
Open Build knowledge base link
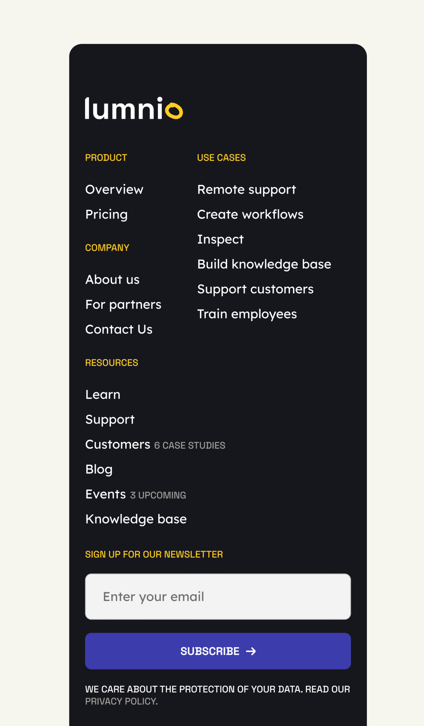264,265
